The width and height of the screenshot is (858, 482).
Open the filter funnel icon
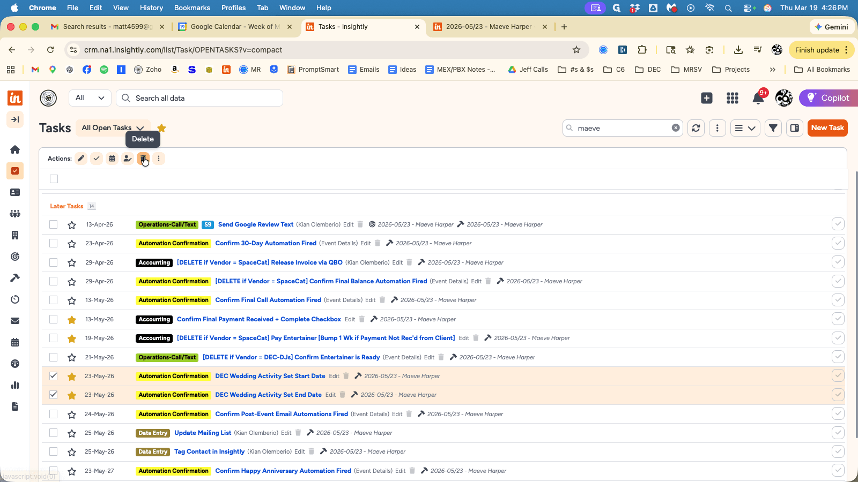point(773,128)
